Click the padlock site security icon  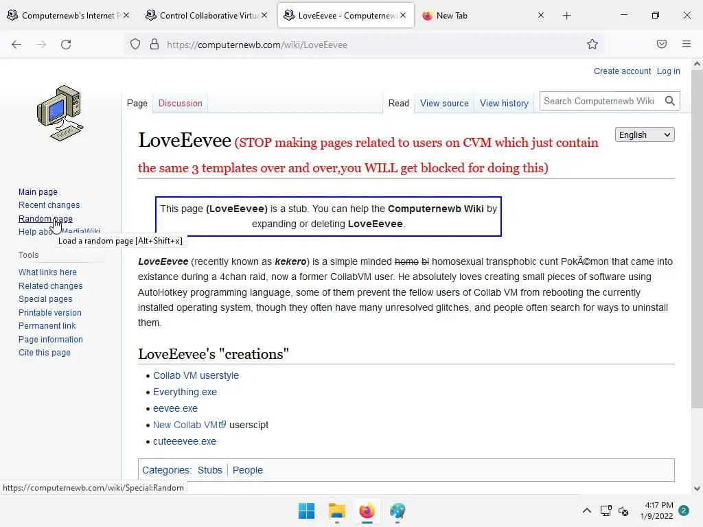click(x=154, y=45)
